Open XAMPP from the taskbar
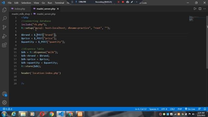The image size is (208, 117). click(x=80, y=114)
